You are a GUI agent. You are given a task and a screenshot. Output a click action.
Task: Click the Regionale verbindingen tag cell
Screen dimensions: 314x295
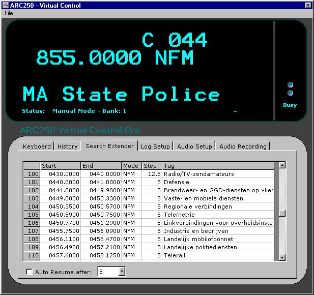(218, 206)
